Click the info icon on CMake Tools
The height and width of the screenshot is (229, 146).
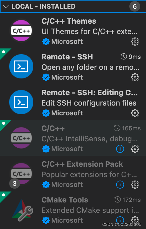(120, 220)
